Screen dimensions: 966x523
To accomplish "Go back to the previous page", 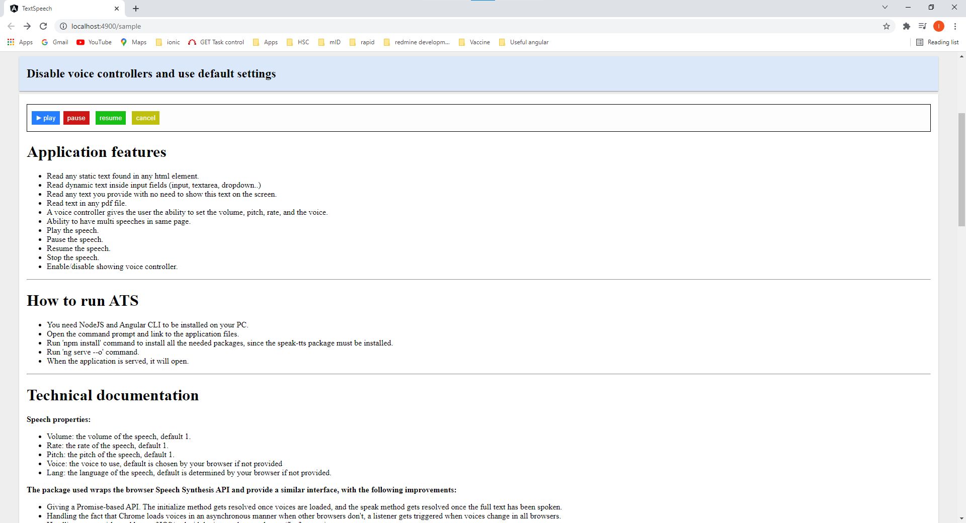I will (11, 26).
